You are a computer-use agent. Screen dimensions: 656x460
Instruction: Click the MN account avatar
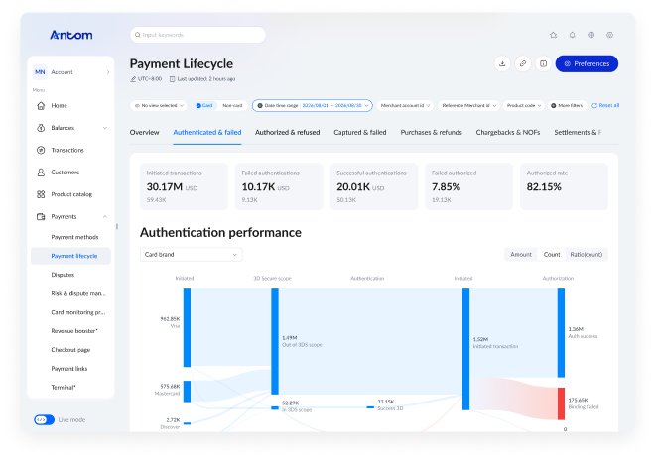tap(40, 72)
